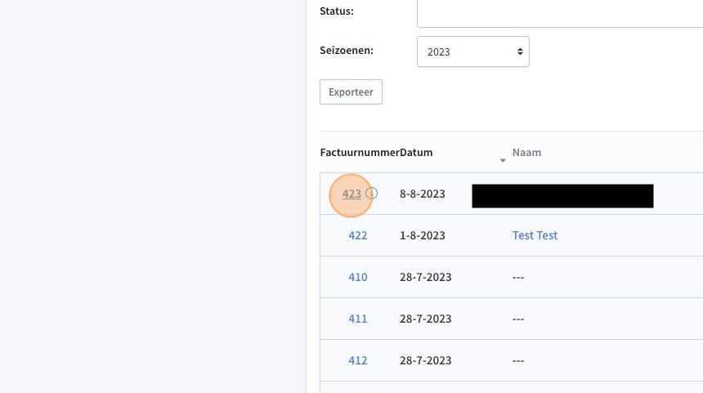Open invoice number 410
The height and width of the screenshot is (393, 703).
click(358, 277)
